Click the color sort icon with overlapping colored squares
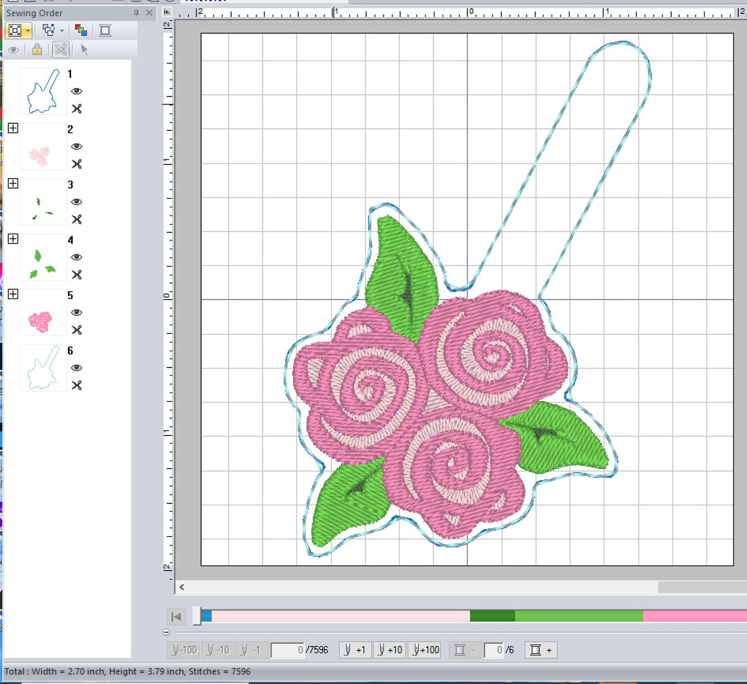 [x=81, y=29]
